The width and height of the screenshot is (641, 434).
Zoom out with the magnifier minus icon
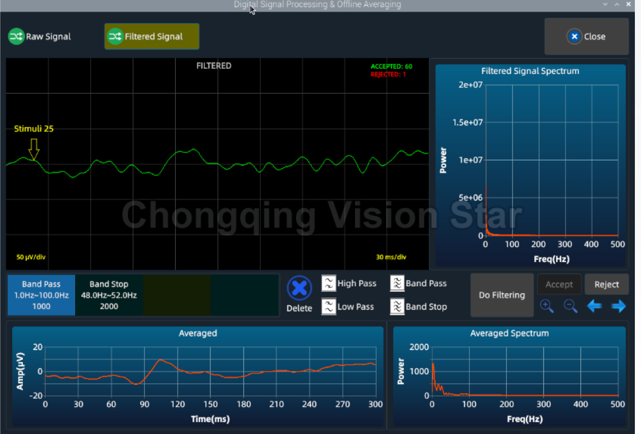tap(571, 306)
